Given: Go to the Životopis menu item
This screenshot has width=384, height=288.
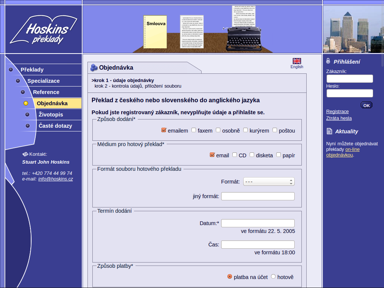Looking at the screenshot, I should 51,115.
